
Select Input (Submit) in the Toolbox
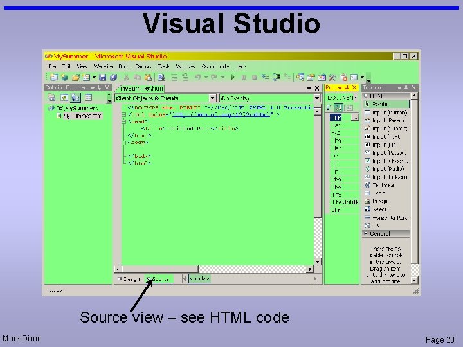click(x=386, y=129)
